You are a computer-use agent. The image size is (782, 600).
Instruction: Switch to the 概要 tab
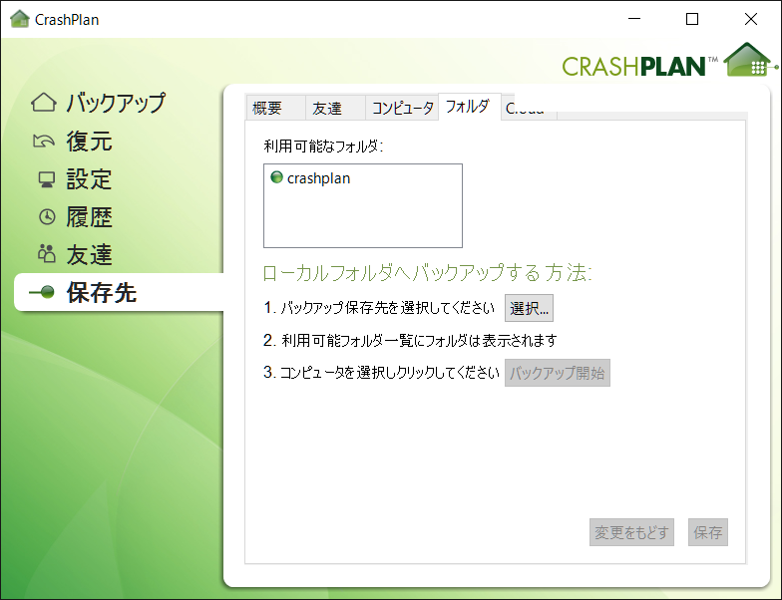(275, 108)
